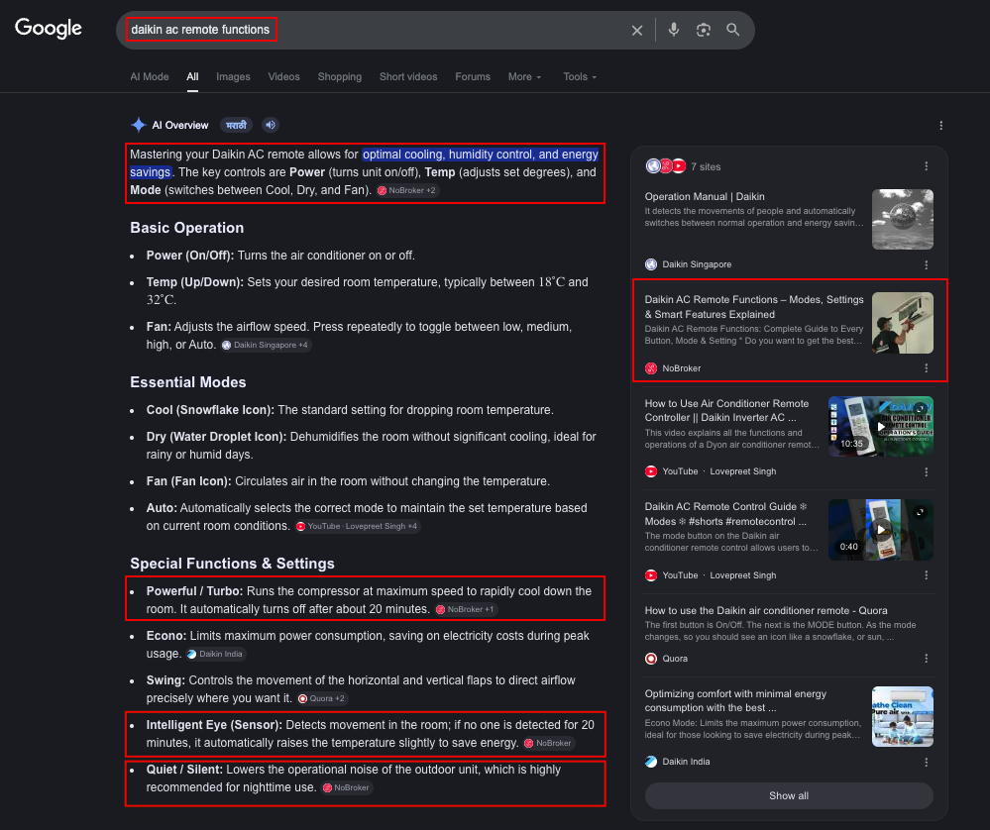Image resolution: width=990 pixels, height=830 pixels.
Task: Click the Swing bullet text
Action: click(x=361, y=689)
